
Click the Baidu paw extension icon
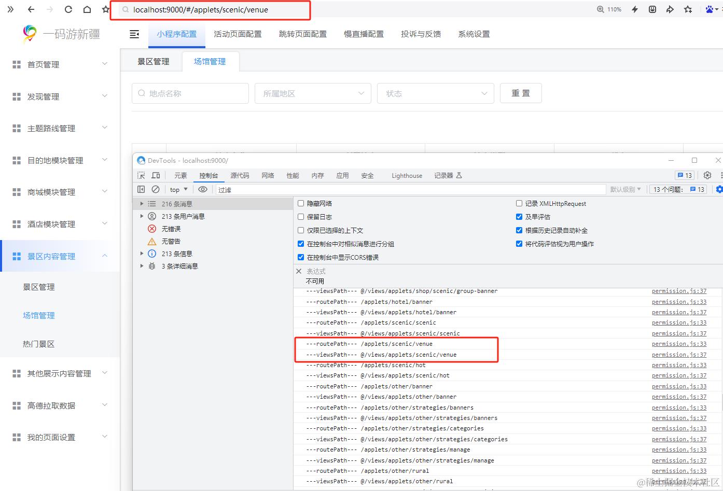(x=710, y=9)
